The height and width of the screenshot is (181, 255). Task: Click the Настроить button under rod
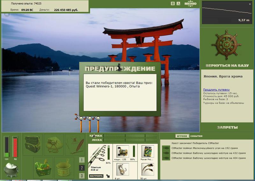pyautogui.click(x=96, y=176)
